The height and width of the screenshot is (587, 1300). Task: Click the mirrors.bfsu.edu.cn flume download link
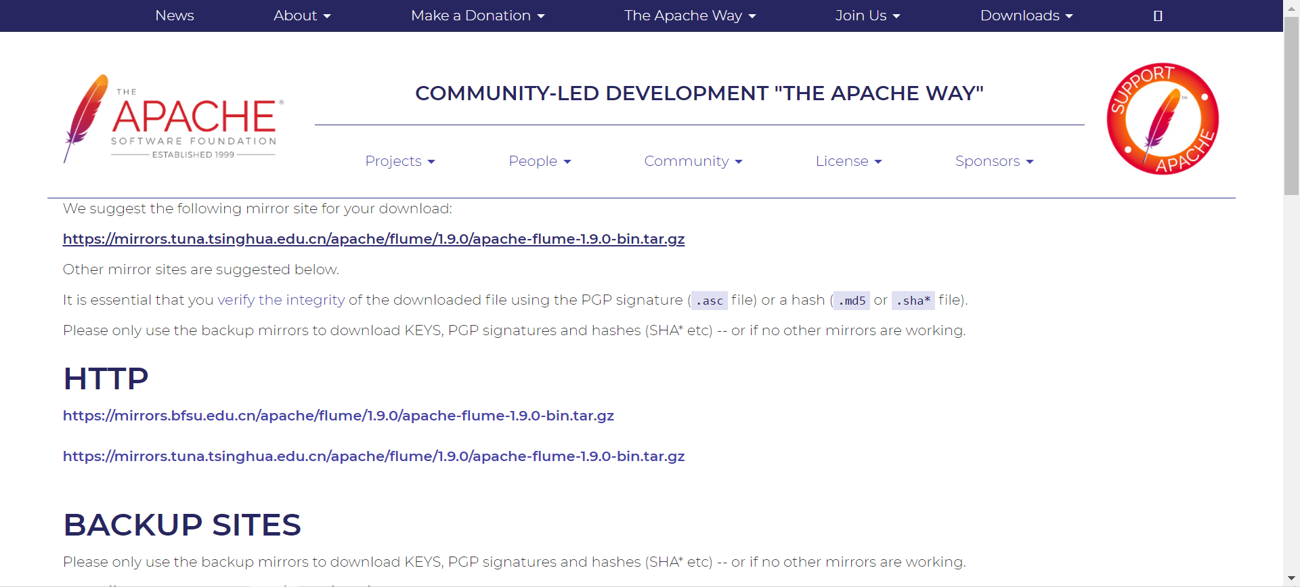pos(339,416)
